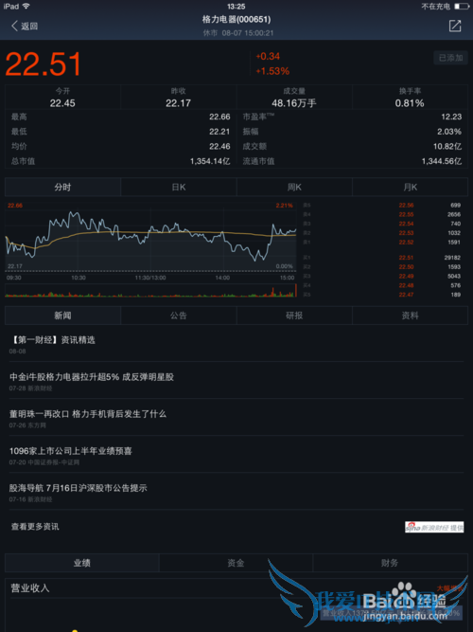Tap 流通市值 value 1,344.56亿
The image size is (473, 632).
click(x=442, y=161)
